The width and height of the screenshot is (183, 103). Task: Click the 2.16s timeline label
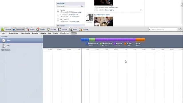[x=106, y=50]
